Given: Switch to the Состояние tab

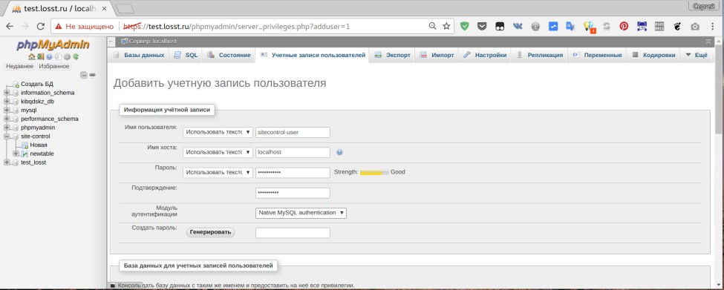Looking at the screenshot, I should 229,55.
